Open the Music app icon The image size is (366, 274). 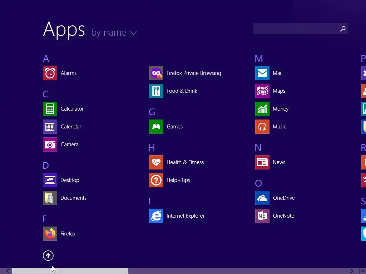(x=262, y=127)
